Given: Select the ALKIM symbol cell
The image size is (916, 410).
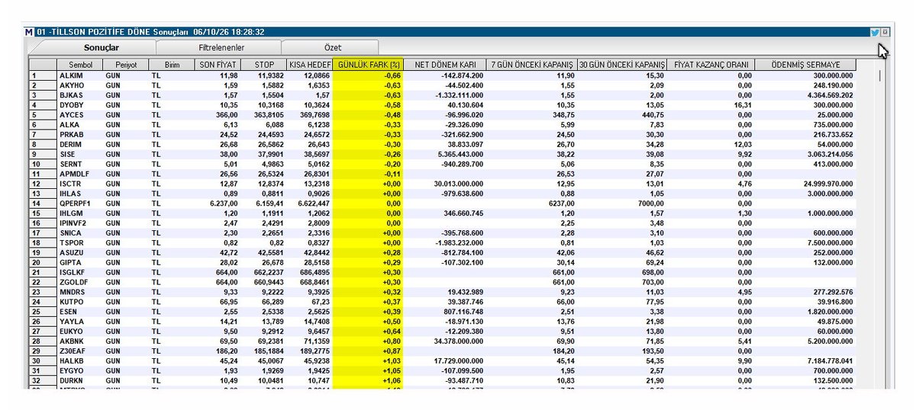Looking at the screenshot, I should click(80, 76).
